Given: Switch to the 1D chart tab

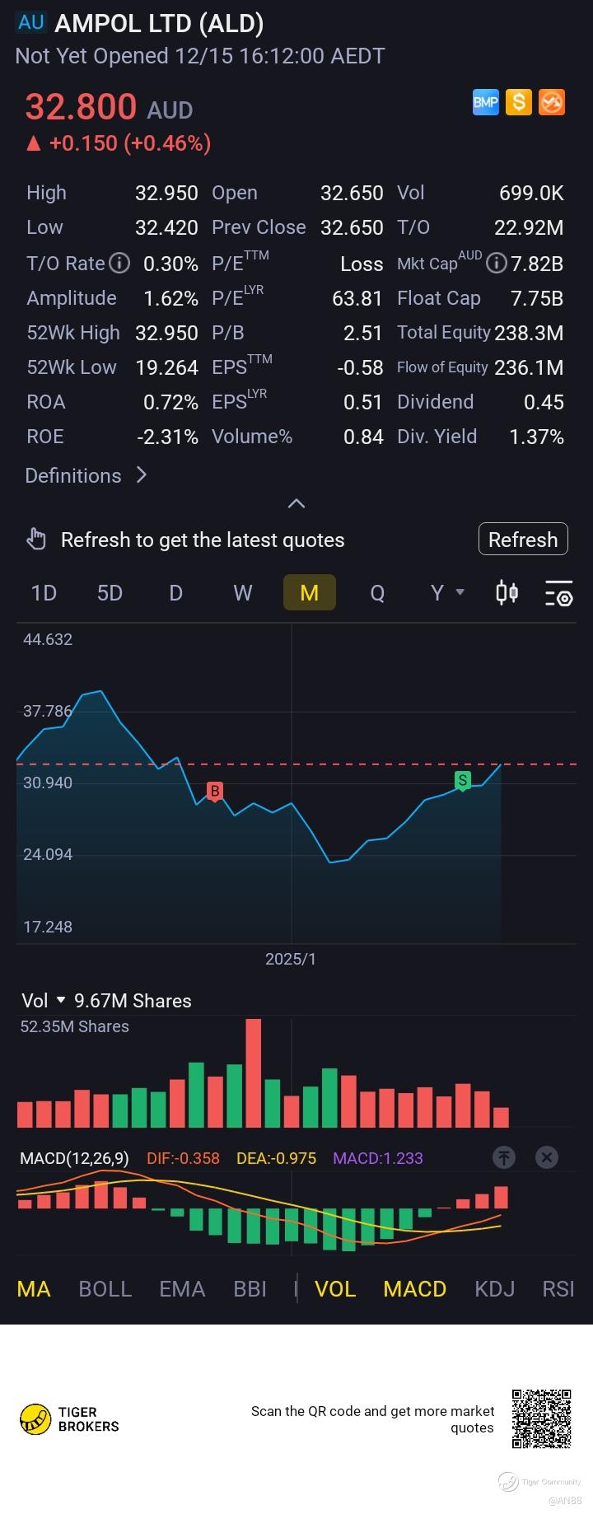Looking at the screenshot, I should [x=44, y=593].
